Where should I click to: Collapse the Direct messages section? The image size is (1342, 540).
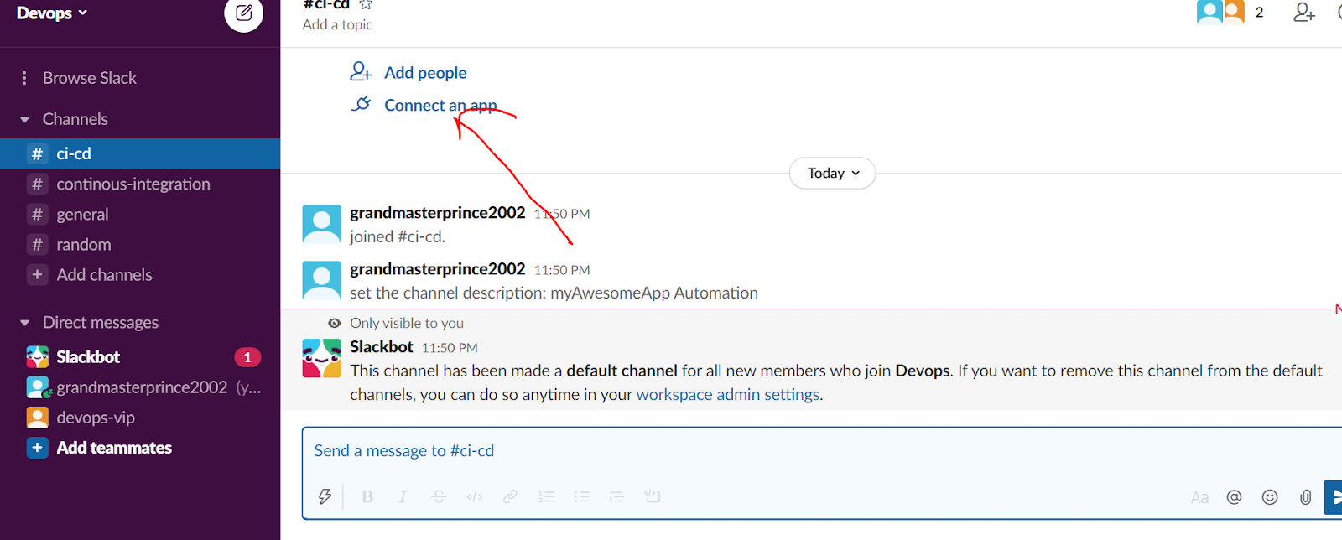[x=25, y=323]
